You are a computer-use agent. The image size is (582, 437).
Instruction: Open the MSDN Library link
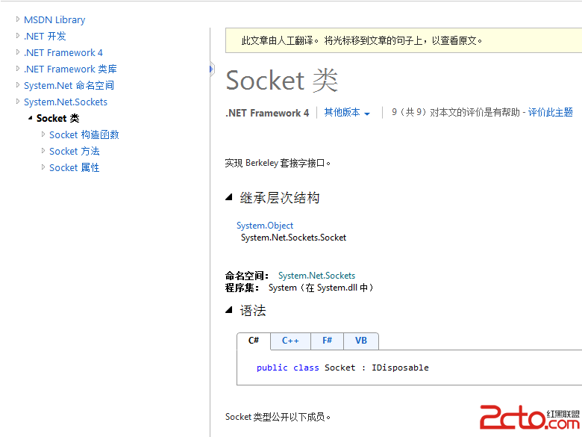click(x=54, y=19)
